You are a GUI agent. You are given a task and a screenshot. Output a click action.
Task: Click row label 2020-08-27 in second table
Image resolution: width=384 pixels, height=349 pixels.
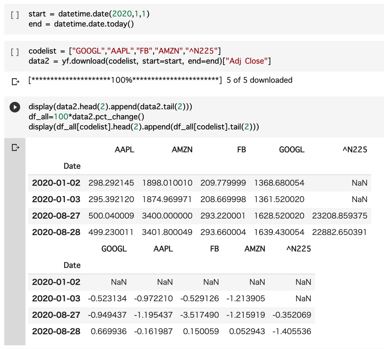pos(56,315)
